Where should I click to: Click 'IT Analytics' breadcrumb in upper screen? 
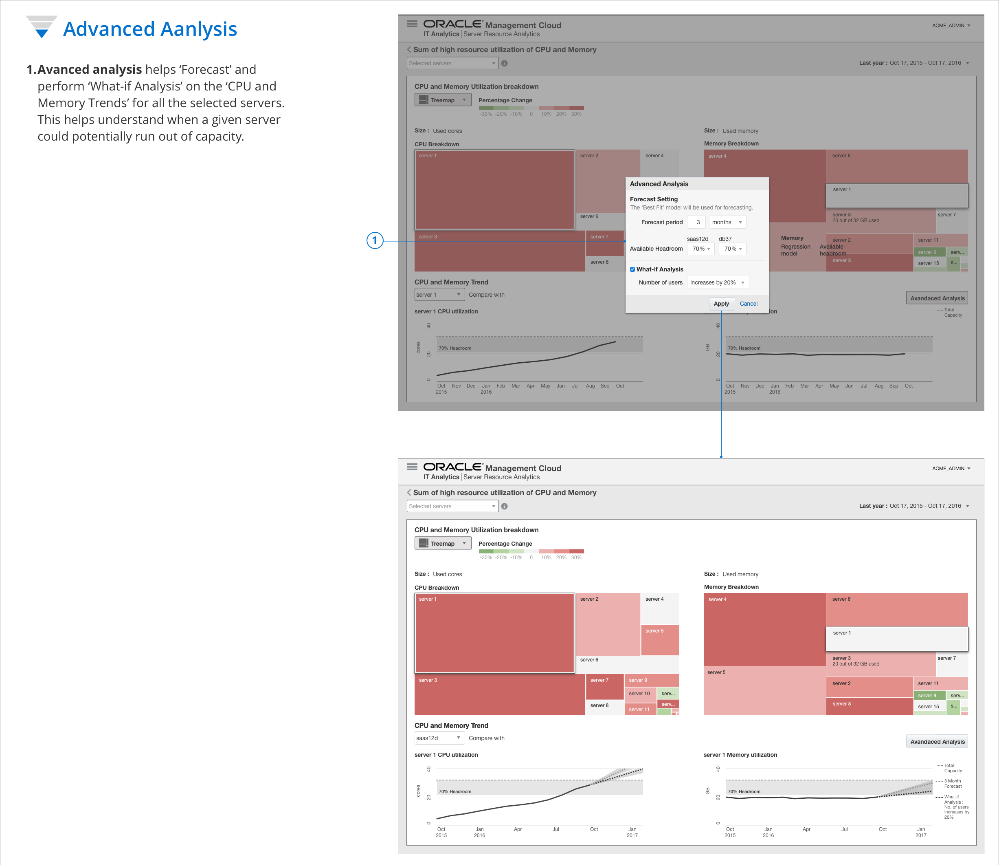441,34
